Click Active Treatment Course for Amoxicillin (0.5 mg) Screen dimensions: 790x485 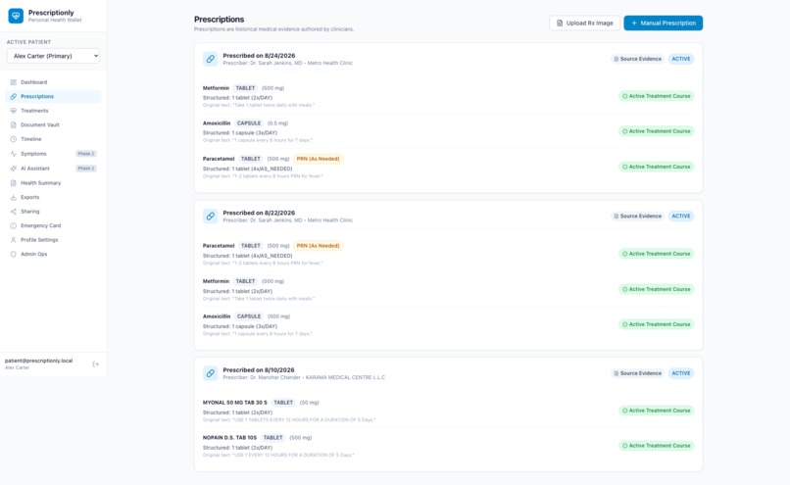click(x=656, y=131)
